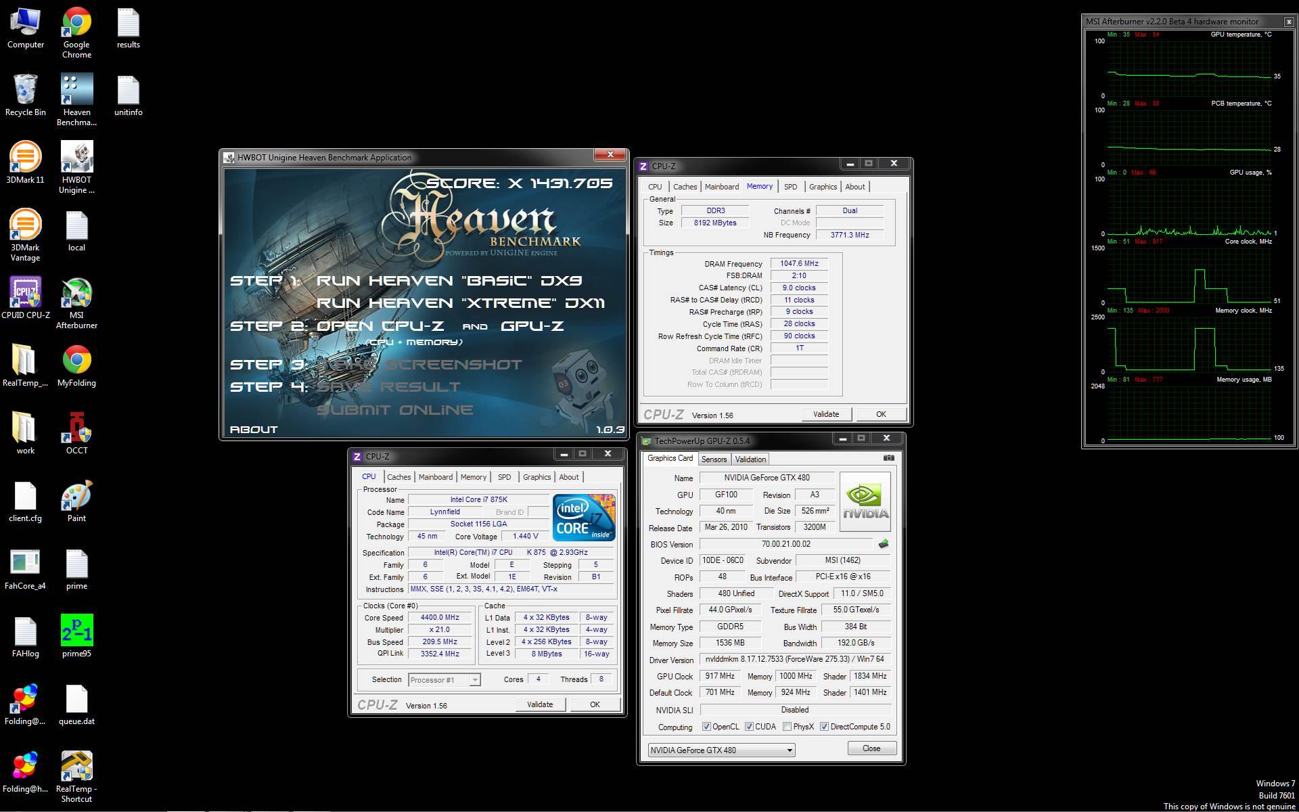The width and height of the screenshot is (1299, 812).
Task: Switch to Graphics tab in lower CPU-Z window
Action: pos(537,477)
